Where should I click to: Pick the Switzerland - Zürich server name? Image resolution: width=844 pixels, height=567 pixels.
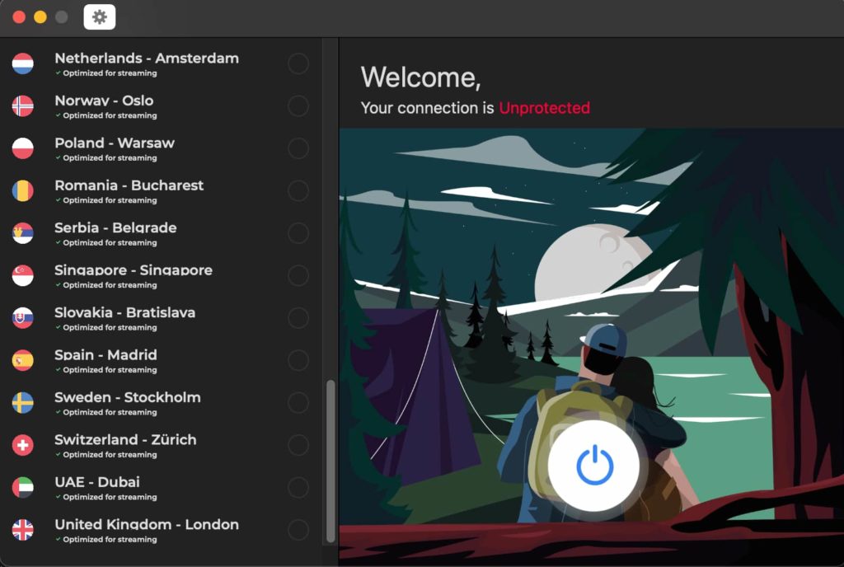point(125,440)
